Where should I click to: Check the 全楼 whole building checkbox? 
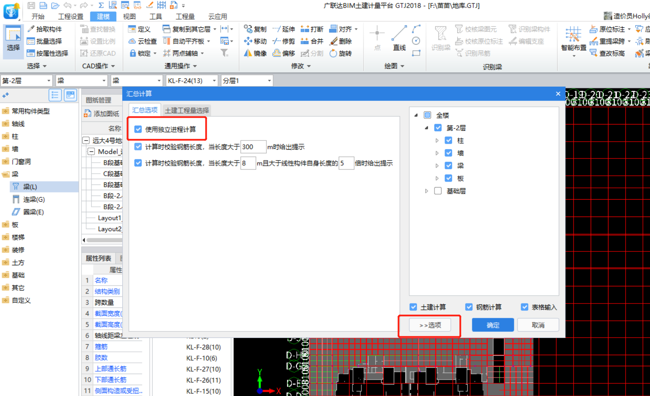pos(427,115)
